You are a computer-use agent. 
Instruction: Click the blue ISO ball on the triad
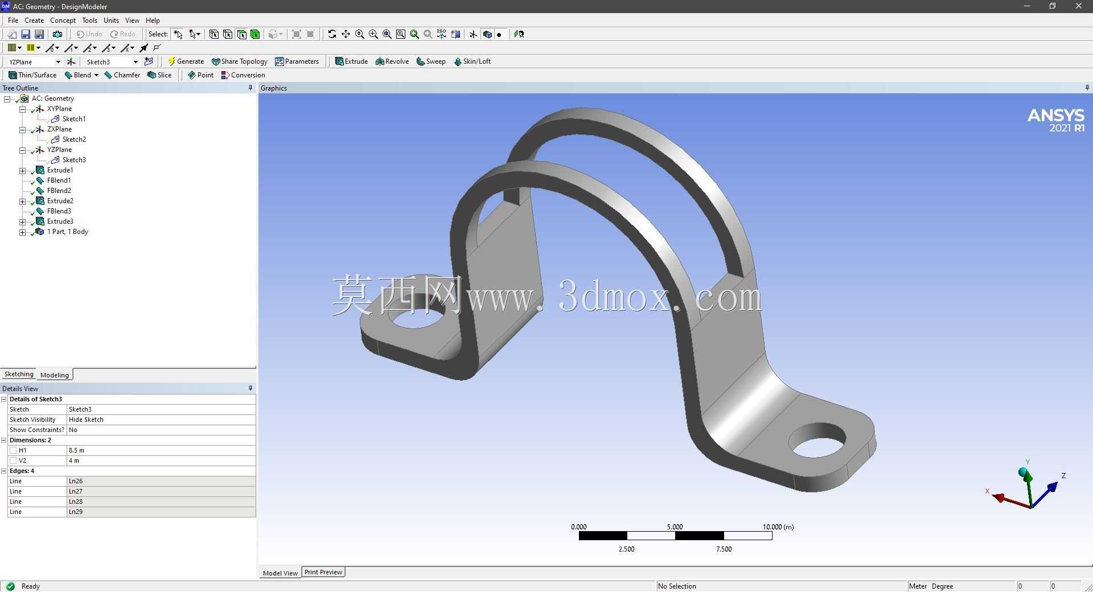point(1023,472)
